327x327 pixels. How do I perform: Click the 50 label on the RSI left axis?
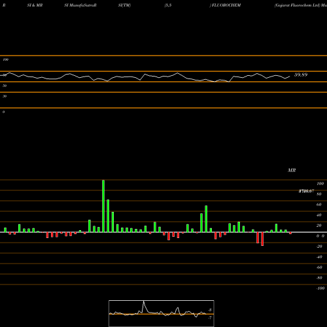coord(5,86)
